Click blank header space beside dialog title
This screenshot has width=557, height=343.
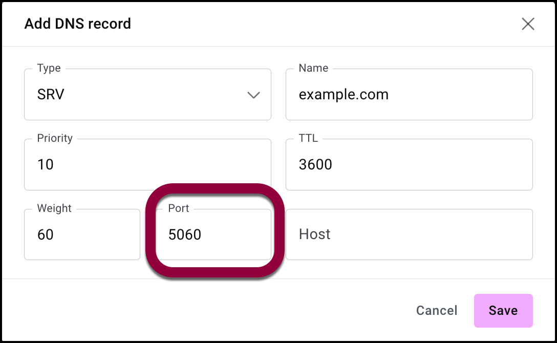317,24
